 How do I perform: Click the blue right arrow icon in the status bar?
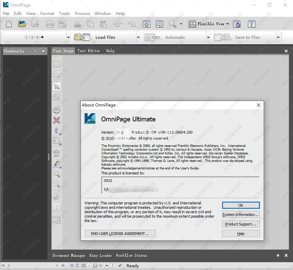point(107,266)
